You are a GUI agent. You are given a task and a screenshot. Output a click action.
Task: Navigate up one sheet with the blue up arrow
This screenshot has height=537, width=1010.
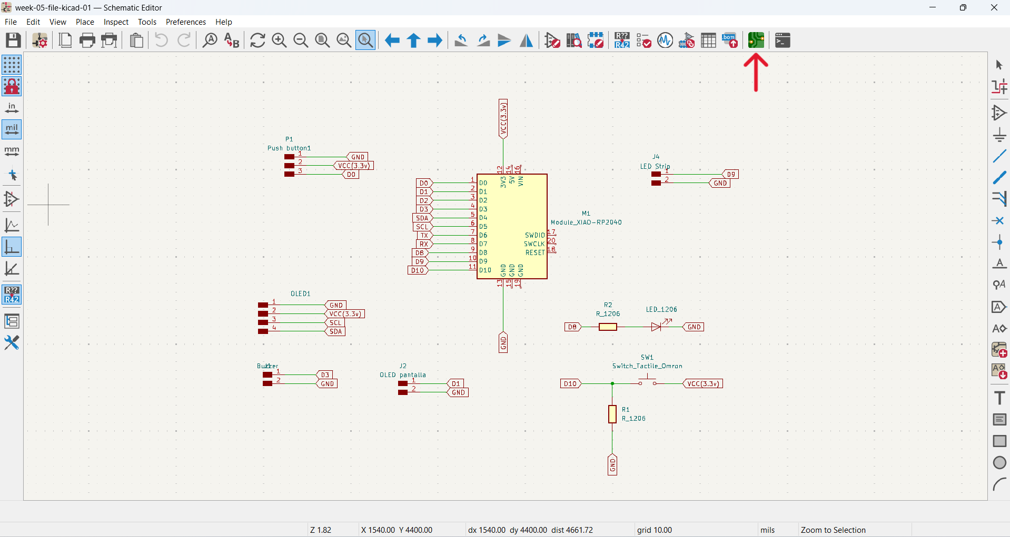[x=414, y=40]
